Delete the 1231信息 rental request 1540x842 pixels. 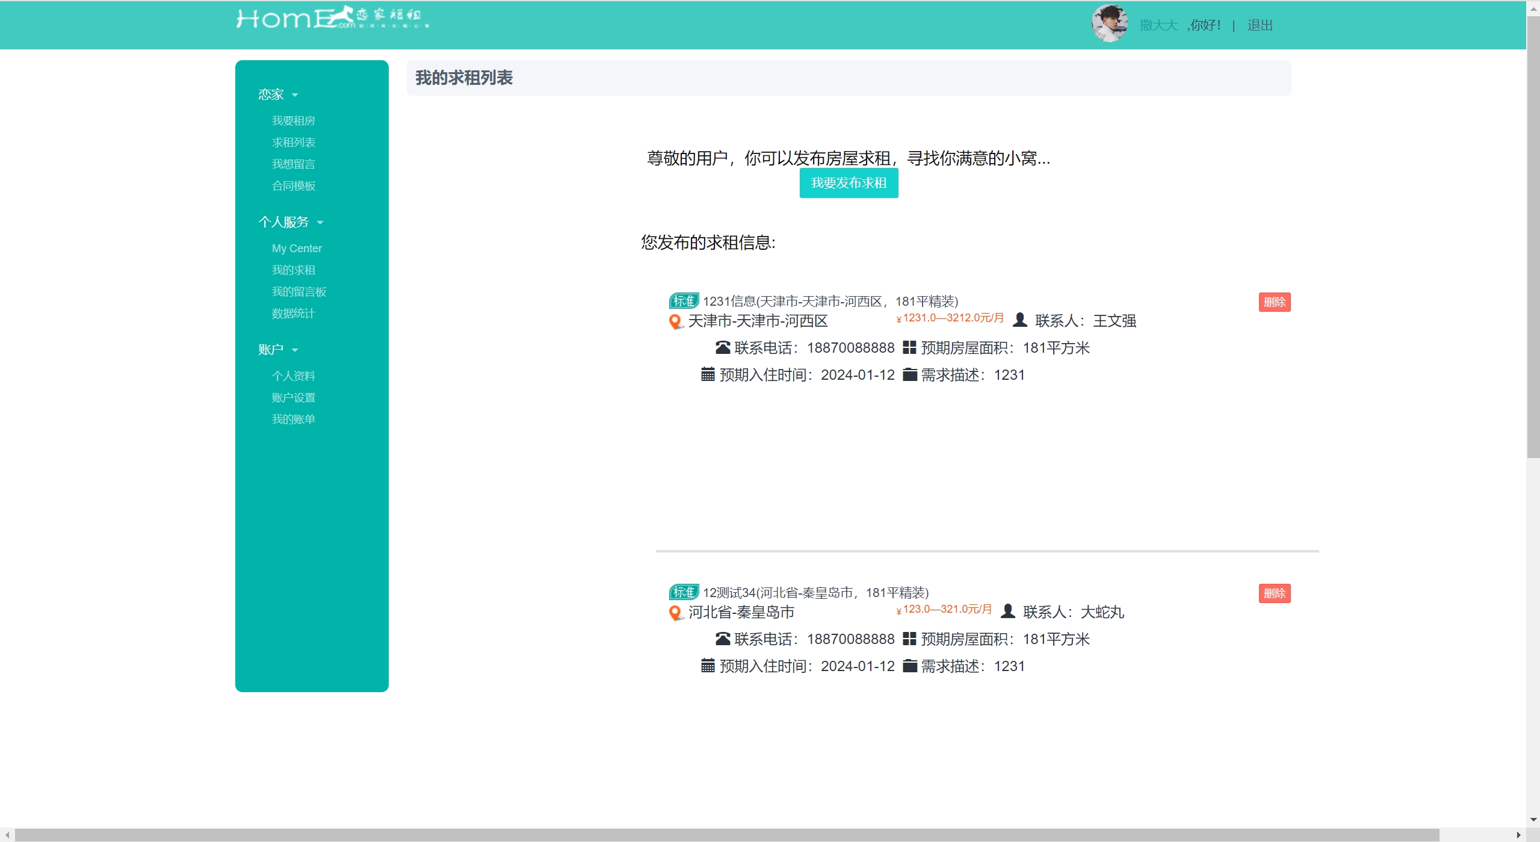click(x=1274, y=302)
